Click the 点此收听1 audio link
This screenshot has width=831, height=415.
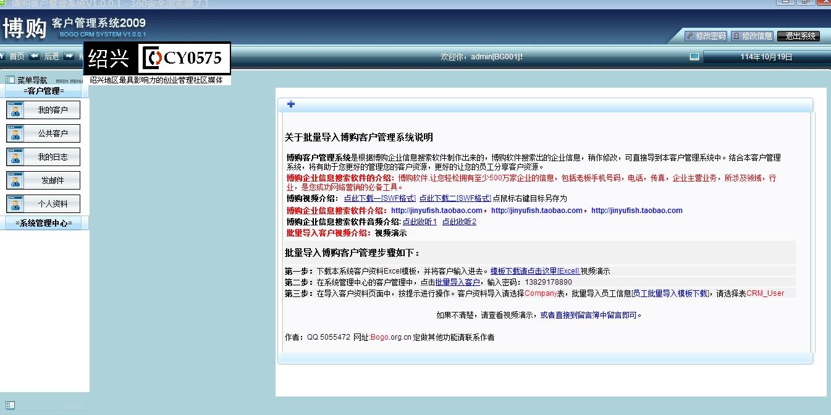tap(420, 222)
